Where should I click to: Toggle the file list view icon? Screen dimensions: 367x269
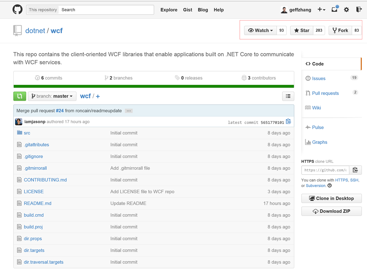pos(288,96)
